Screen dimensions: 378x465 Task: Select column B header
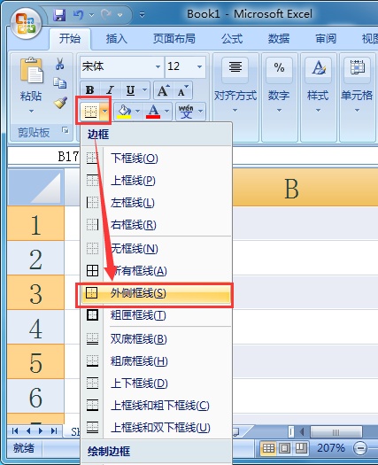coord(305,189)
